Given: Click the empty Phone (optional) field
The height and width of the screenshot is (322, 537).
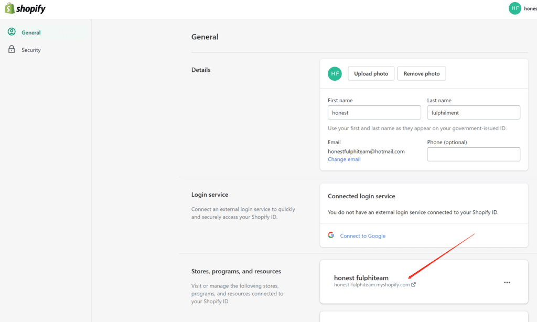Looking at the screenshot, I should point(474,154).
